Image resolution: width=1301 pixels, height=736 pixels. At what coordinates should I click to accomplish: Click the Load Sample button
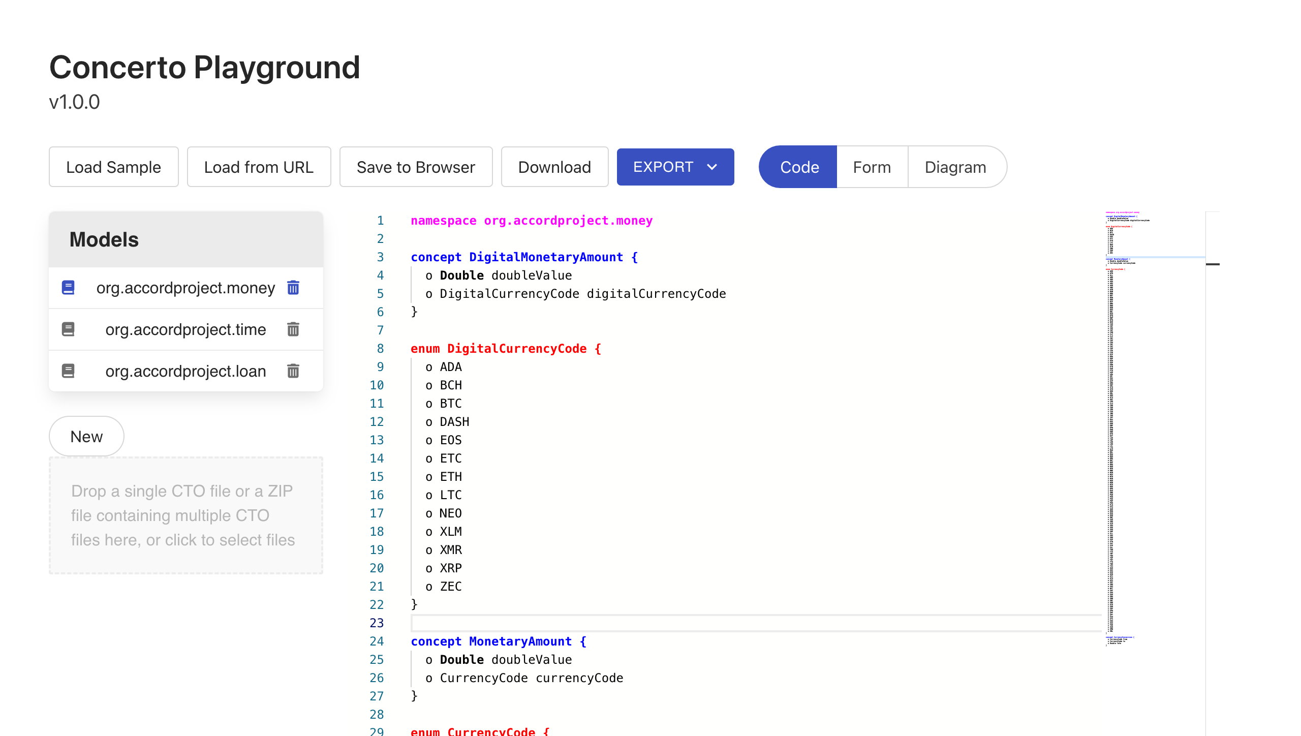113,167
